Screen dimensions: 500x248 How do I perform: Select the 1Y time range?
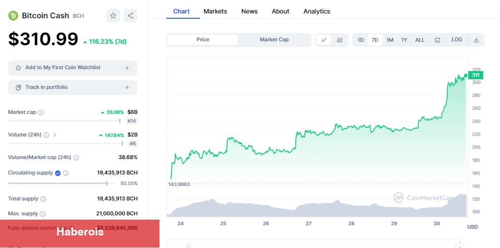(x=404, y=40)
